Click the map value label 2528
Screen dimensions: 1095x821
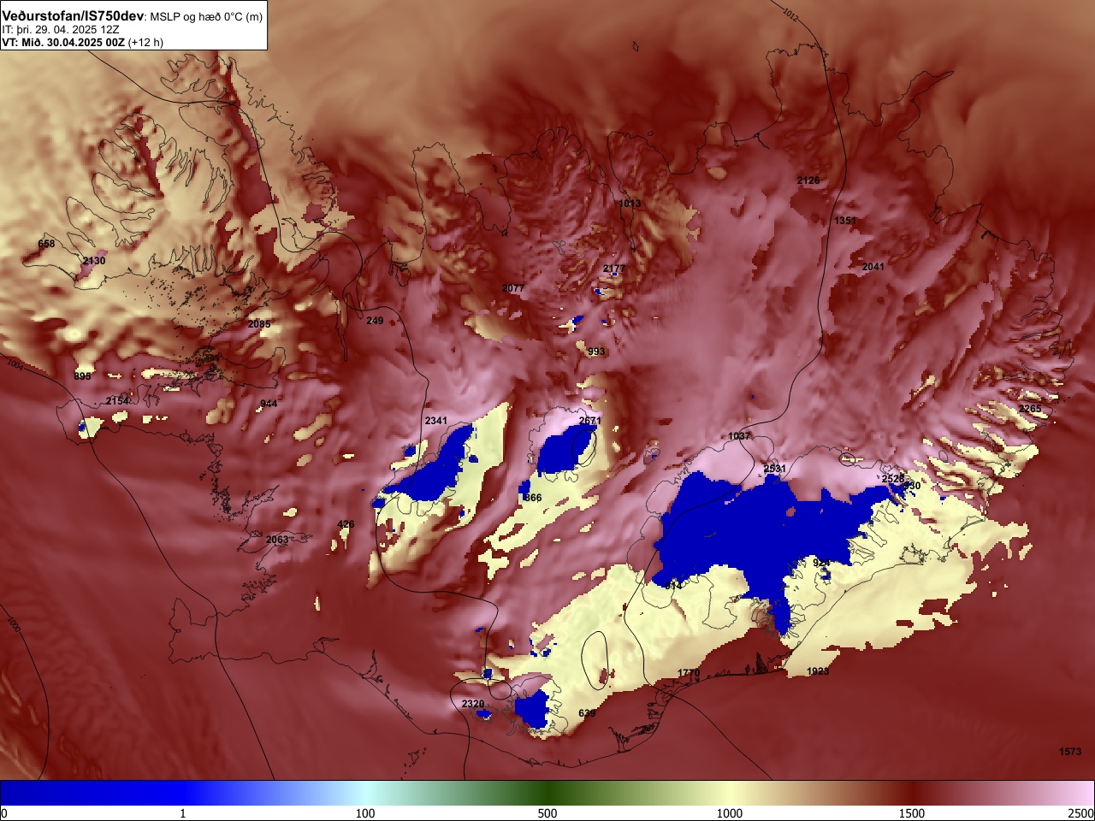(893, 479)
